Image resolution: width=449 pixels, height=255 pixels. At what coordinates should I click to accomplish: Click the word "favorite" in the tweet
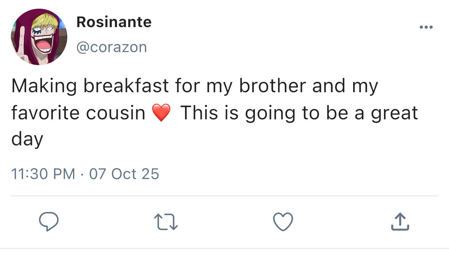point(46,113)
